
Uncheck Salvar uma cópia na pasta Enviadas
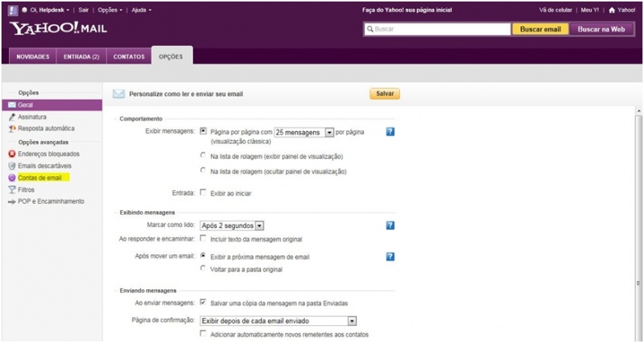point(203,302)
